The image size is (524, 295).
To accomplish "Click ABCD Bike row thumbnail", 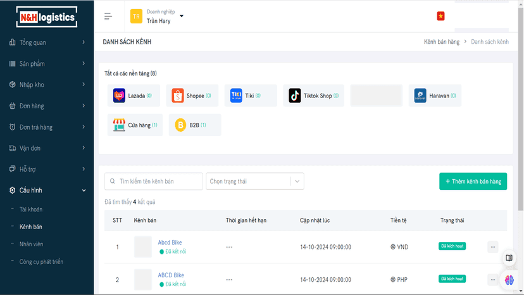I will point(142,280).
